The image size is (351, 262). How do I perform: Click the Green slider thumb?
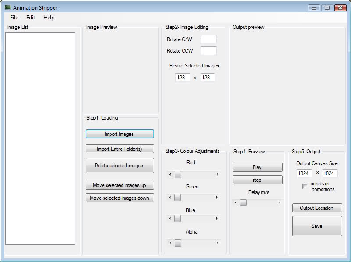click(178, 198)
